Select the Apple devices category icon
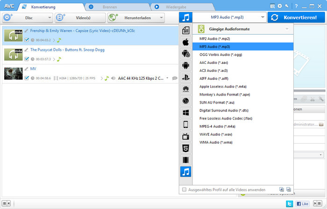This screenshot has height=209, width=327. 185,42
